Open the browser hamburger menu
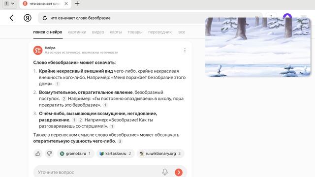 pyautogui.click(x=303, y=16)
